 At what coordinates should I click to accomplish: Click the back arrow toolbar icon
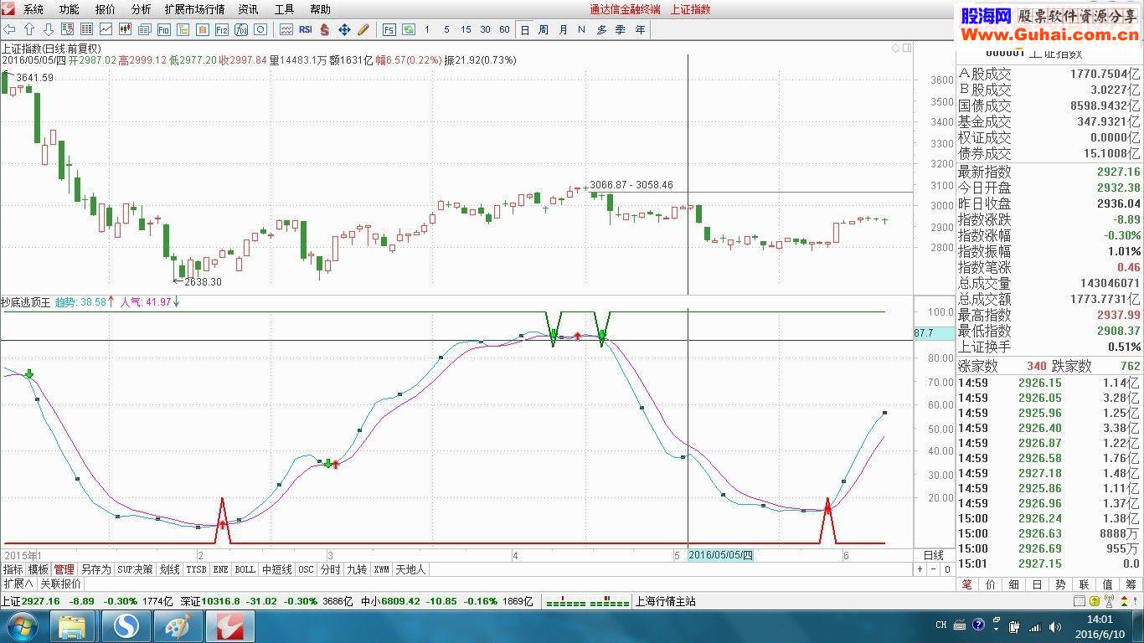pyautogui.click(x=9, y=29)
